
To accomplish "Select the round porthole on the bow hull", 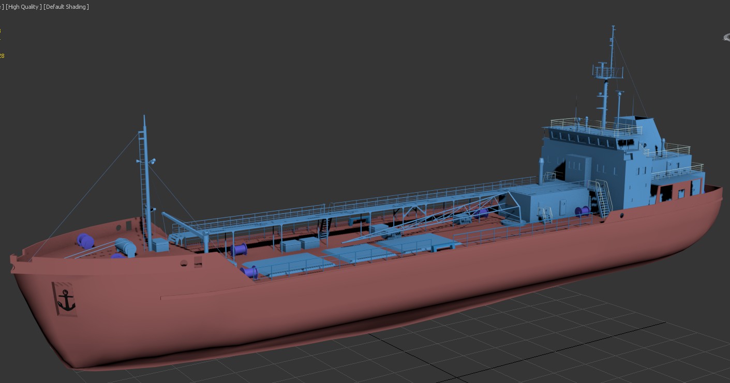I will pyautogui.click(x=184, y=263).
